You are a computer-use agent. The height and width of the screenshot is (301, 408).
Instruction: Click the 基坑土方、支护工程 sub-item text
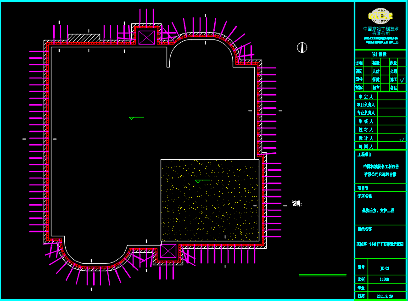coord(378,211)
